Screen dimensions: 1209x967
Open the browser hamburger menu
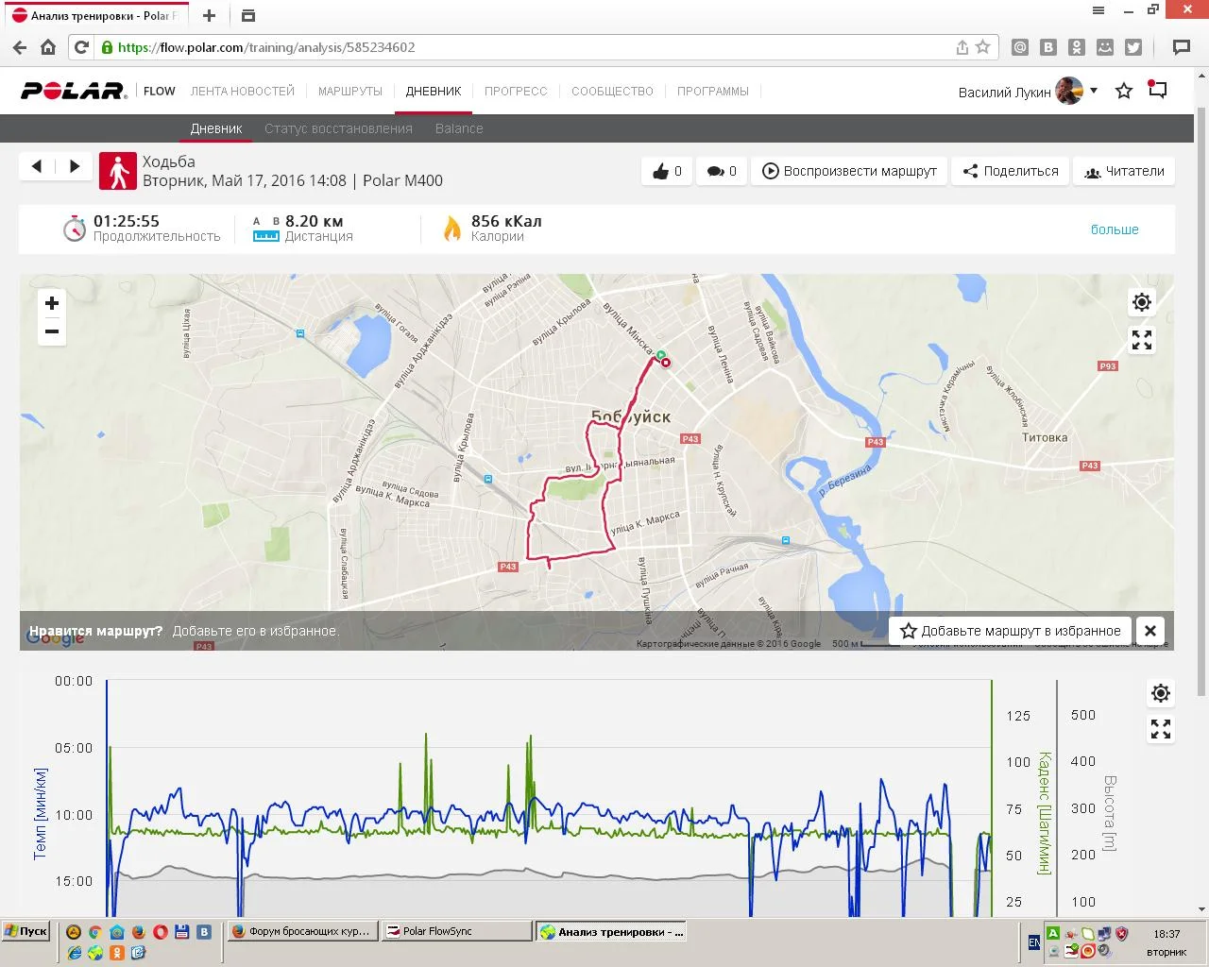tap(1098, 10)
